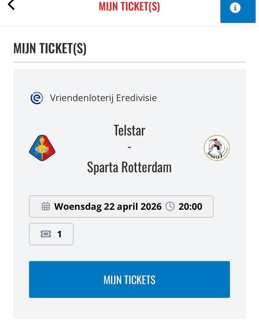The width and height of the screenshot is (259, 322).
Task: Click the calendar icon beside the match date
Action: pos(46,207)
